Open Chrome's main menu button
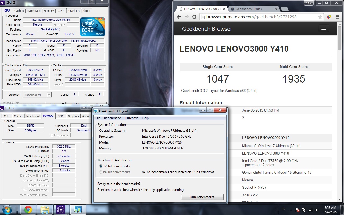The height and width of the screenshot is (215, 344). pos(337,17)
